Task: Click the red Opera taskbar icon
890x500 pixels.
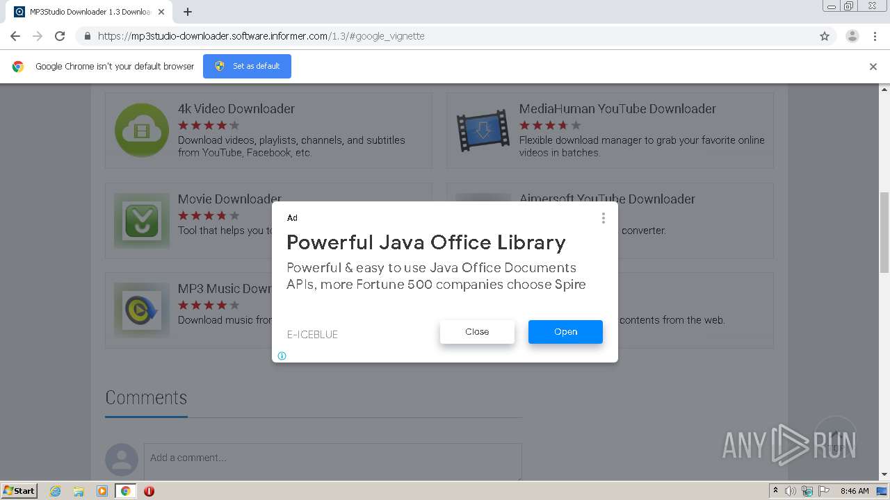Action: (x=149, y=491)
